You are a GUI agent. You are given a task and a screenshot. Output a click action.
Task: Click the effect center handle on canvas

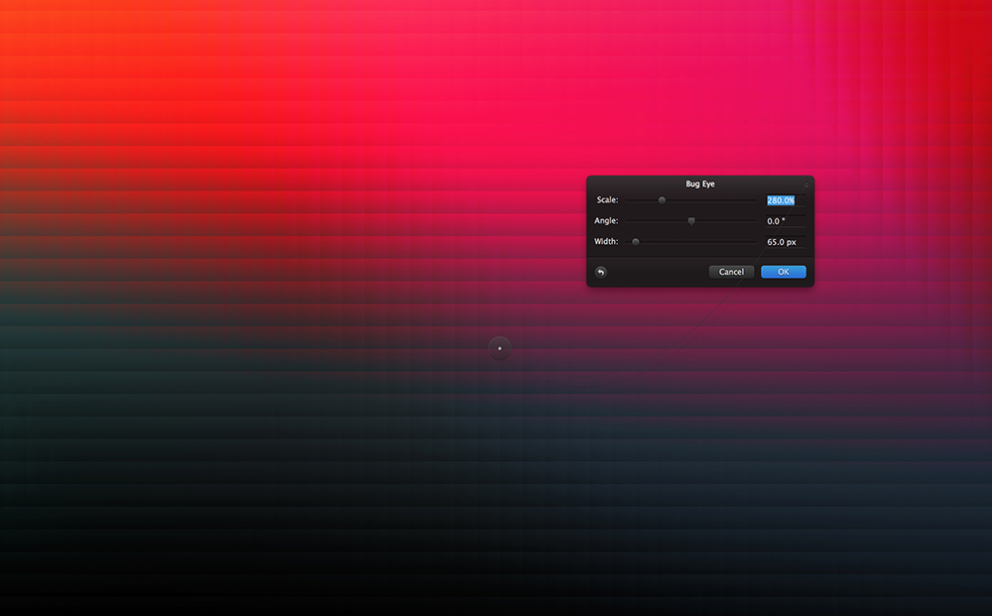tap(500, 348)
